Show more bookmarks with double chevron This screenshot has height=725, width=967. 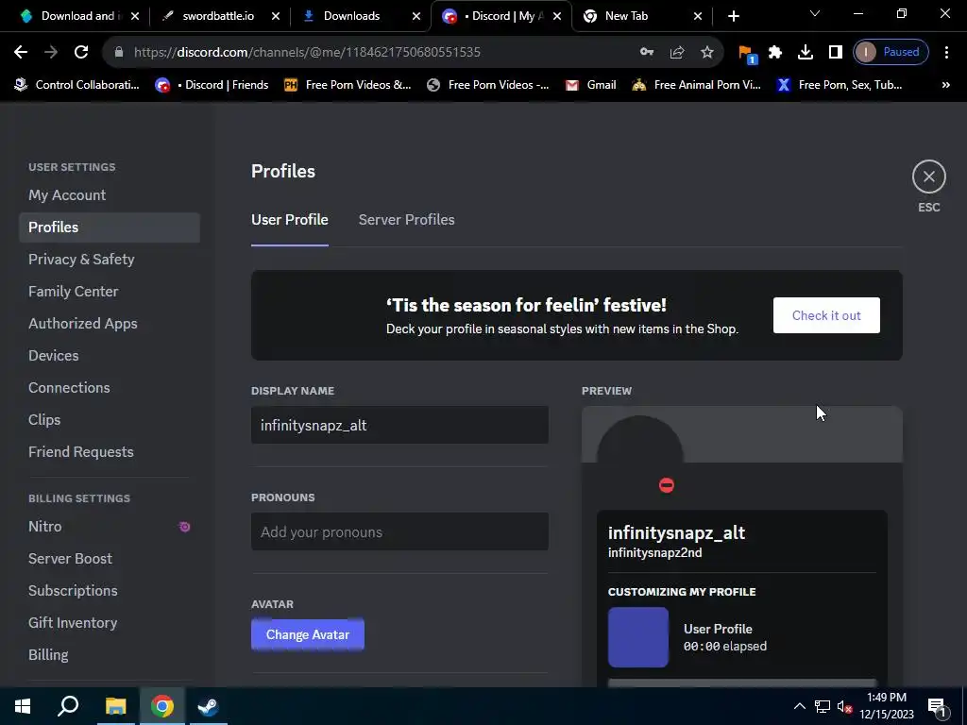(x=946, y=85)
